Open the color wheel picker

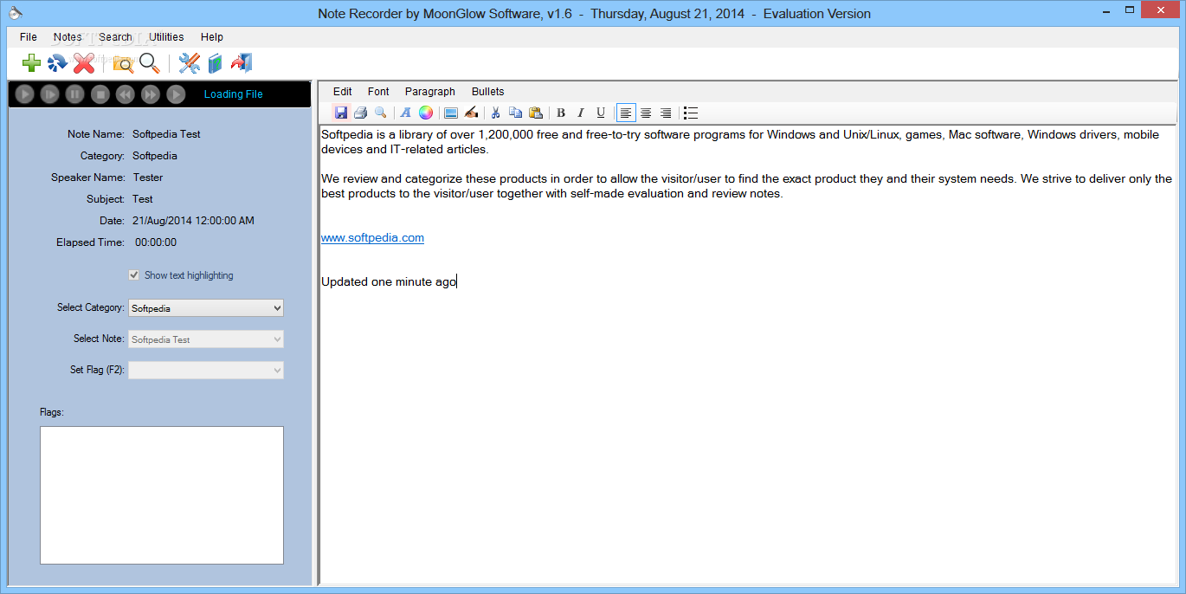(426, 113)
